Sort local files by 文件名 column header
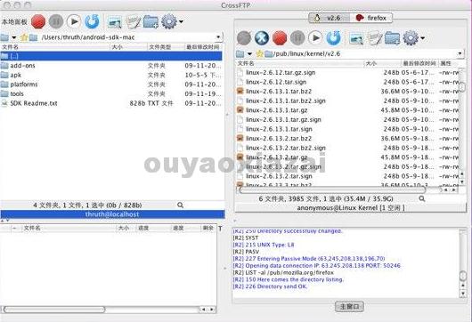 point(55,47)
